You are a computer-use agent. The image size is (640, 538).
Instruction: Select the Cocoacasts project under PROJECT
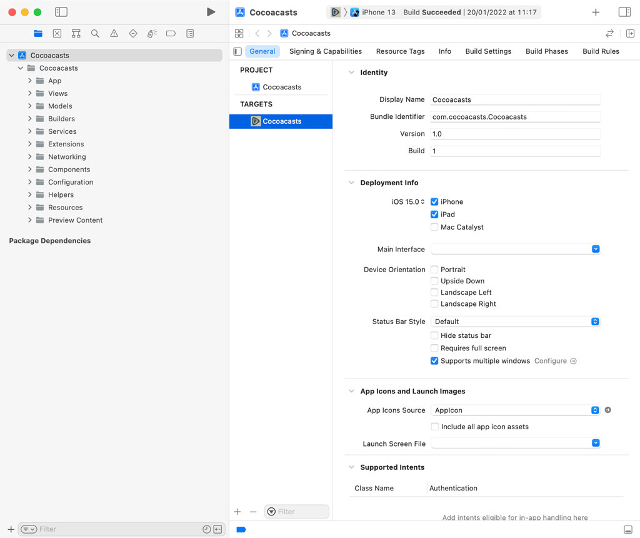[282, 87]
